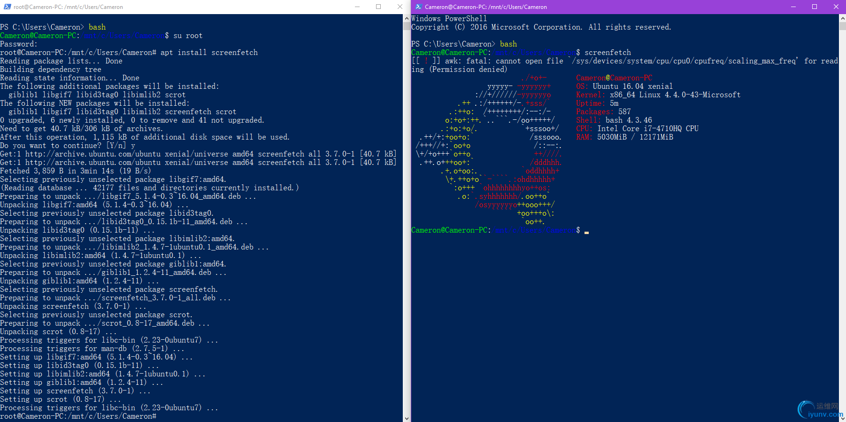Minimize the Cameron@Cameron-PC purple window
Screen dimensions: 846x422
(793, 7)
